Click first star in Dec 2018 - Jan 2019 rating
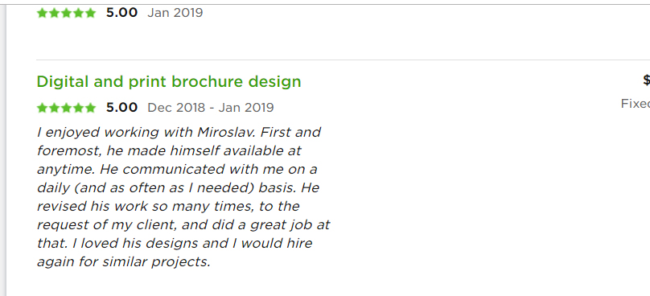The width and height of the screenshot is (650, 296). click(42, 109)
